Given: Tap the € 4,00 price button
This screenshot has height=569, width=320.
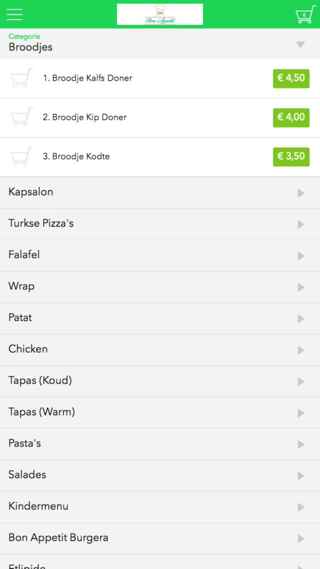Looking at the screenshot, I should pos(291,118).
